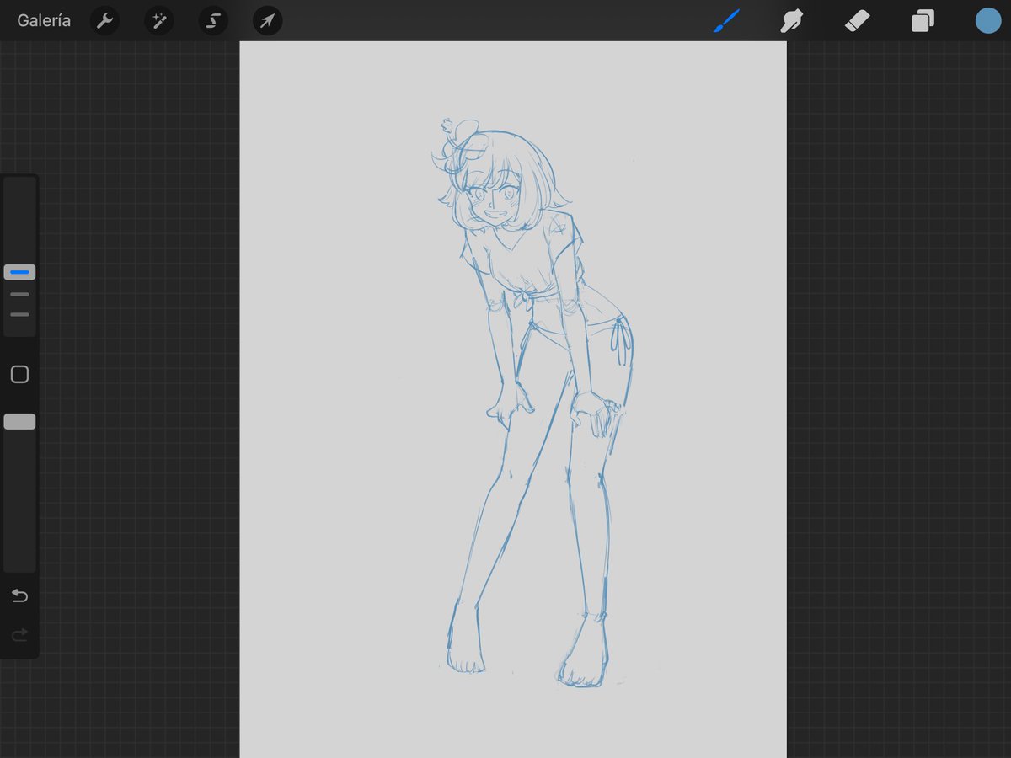This screenshot has width=1011, height=758.
Task: Tap the brush opacity slider on the sidebar
Action: point(19,421)
